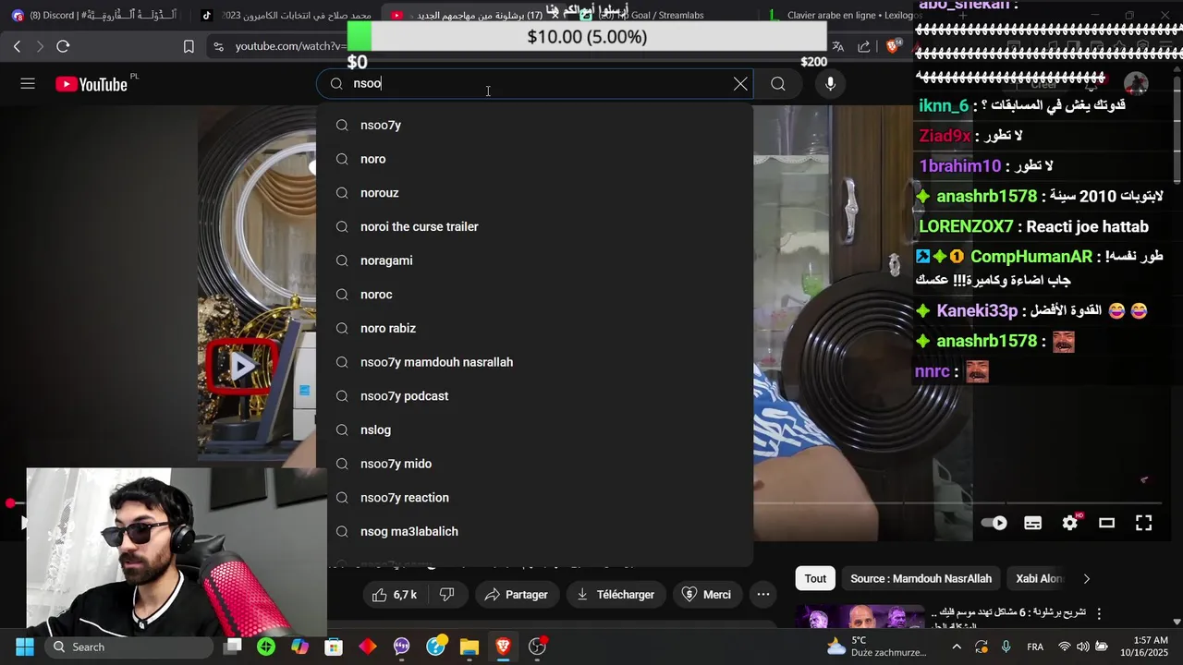Open the translate page icon
This screenshot has height=665, width=1183.
tap(837, 46)
